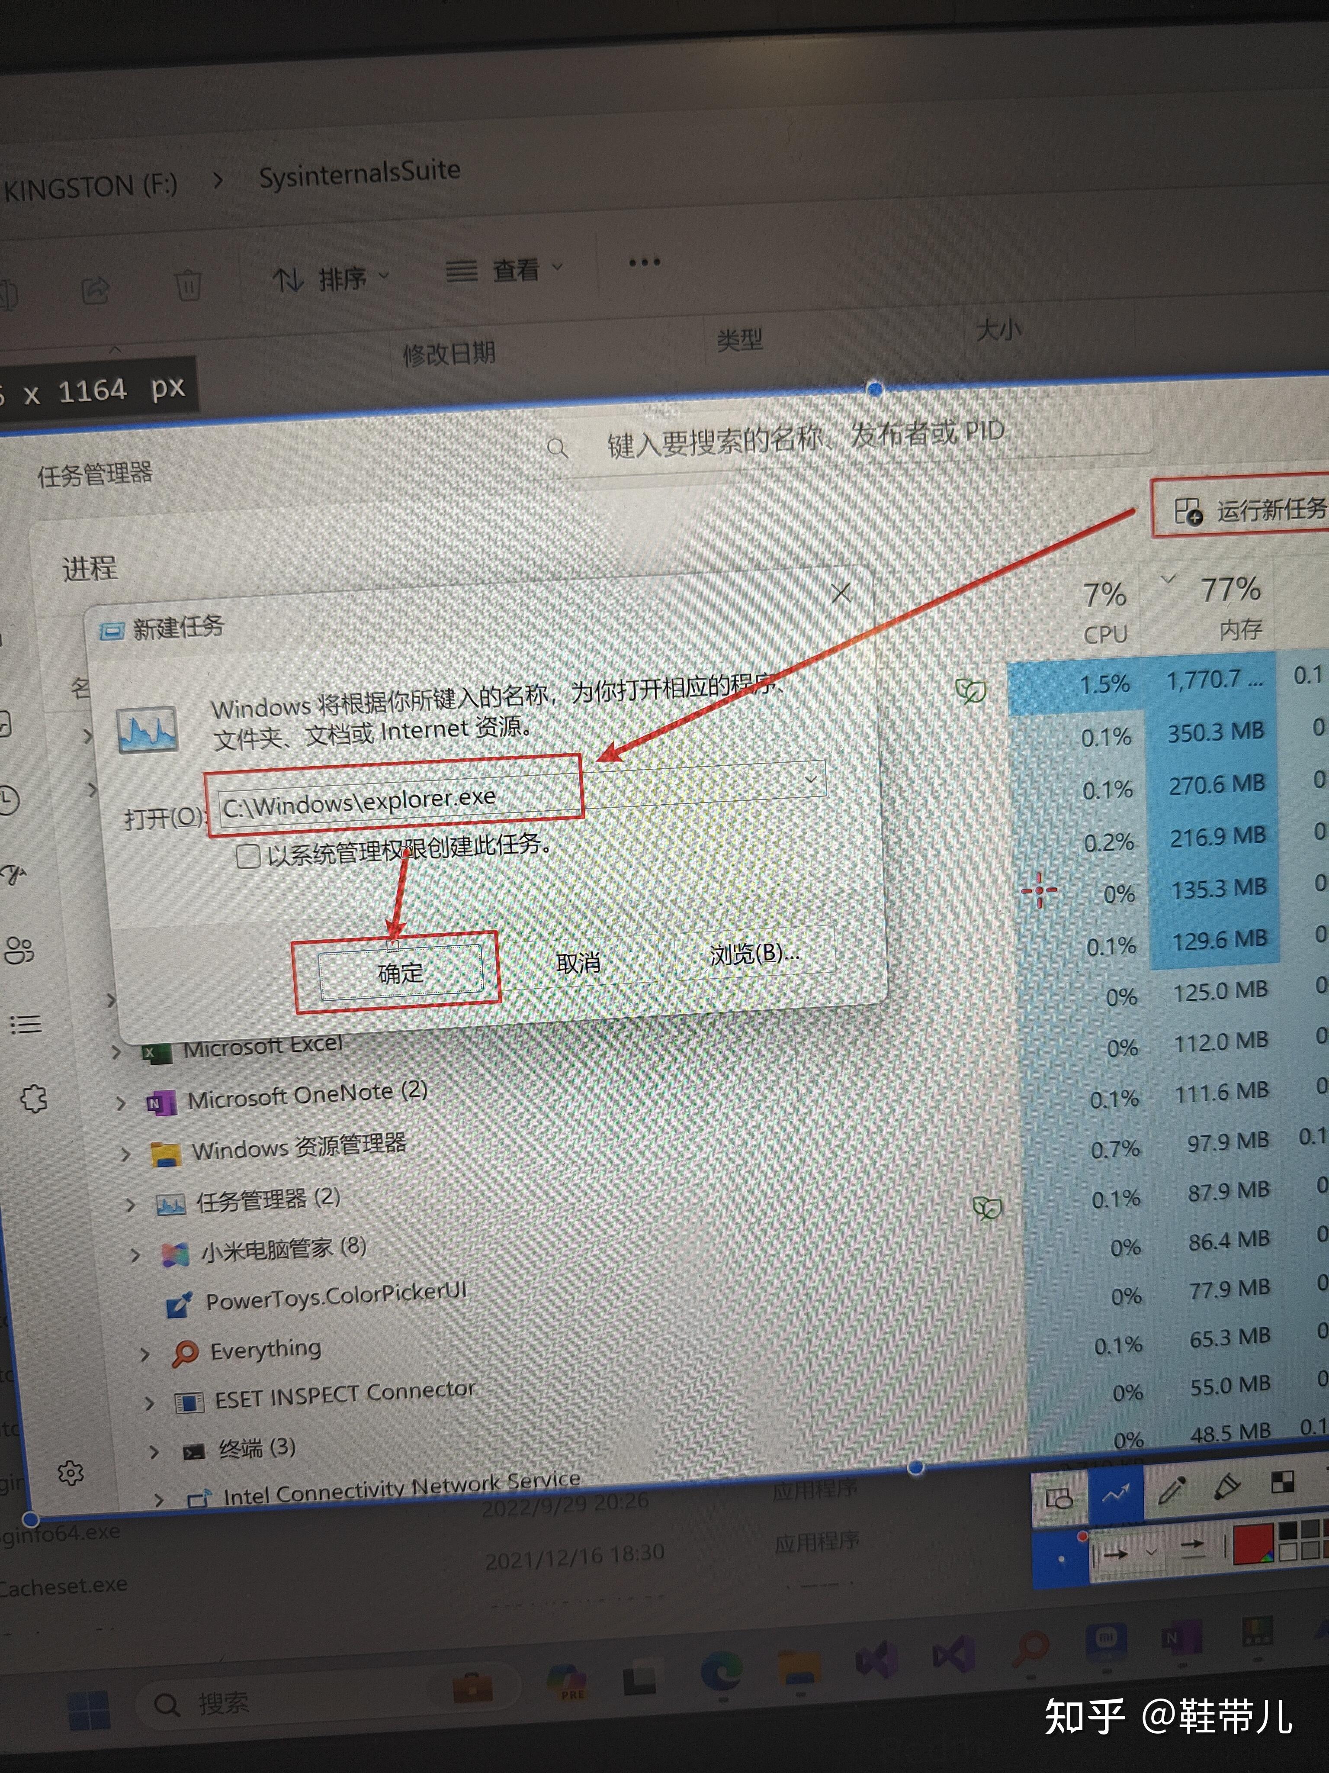Select the PowerToys.ColorPickerUI process

coord(336,1296)
